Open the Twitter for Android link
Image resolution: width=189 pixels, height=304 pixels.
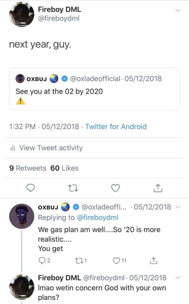(116, 127)
